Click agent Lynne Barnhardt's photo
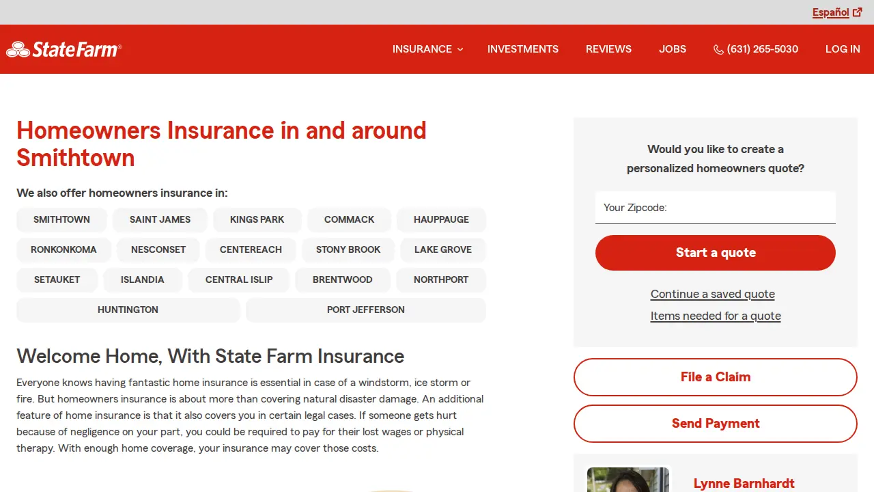 coord(628,480)
